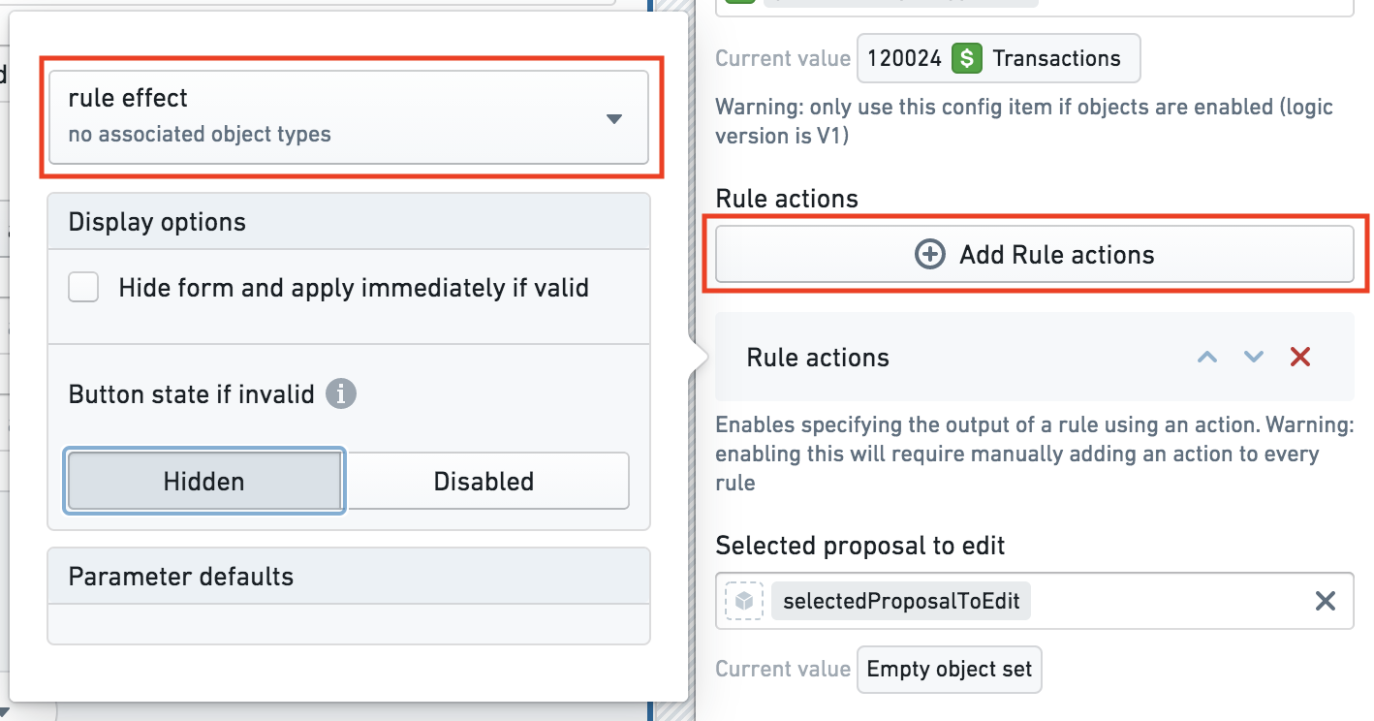This screenshot has height=721, width=1374.
Task: Click the Add Rule actions button
Action: point(1034,255)
